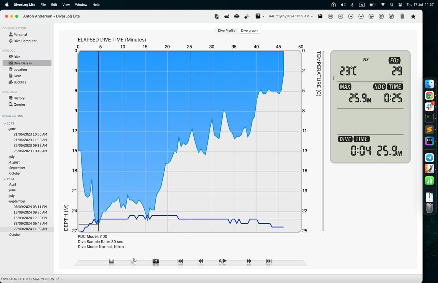Select dive 08/09/2024 03:11 PM

(30, 207)
